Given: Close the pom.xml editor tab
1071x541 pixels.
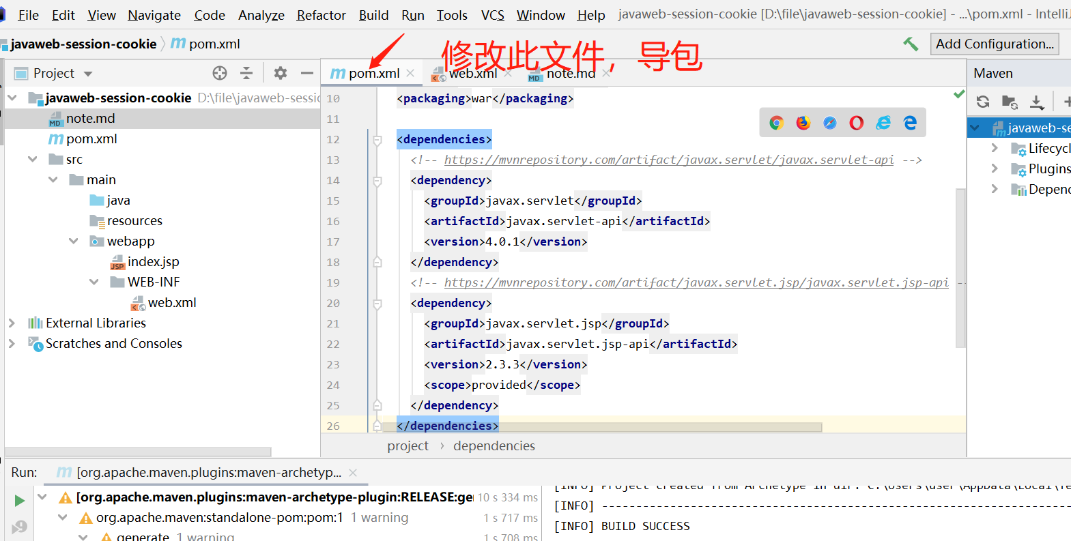Looking at the screenshot, I should 410,73.
